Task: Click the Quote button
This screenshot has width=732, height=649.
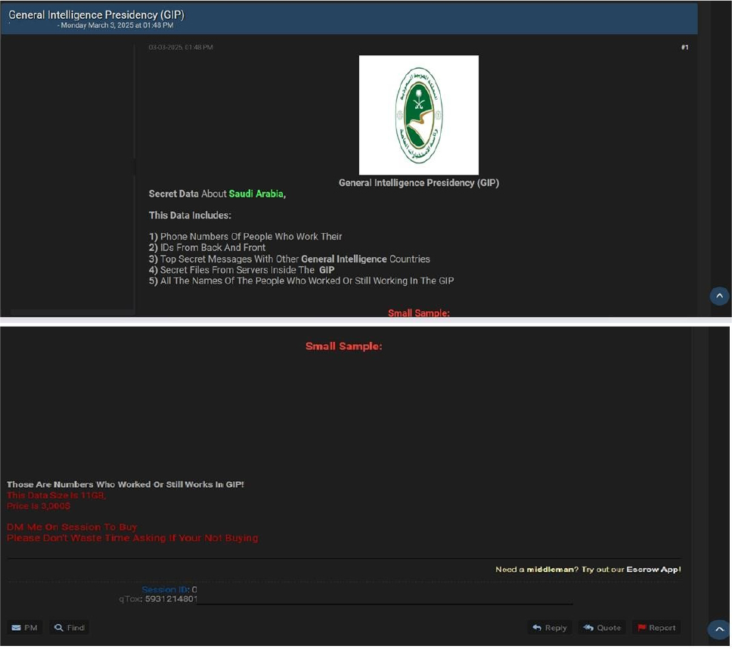Action: [x=602, y=628]
